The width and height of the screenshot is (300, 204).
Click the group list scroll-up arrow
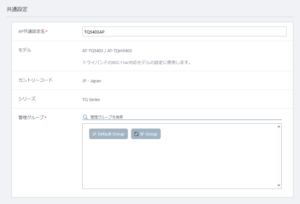[279, 127]
